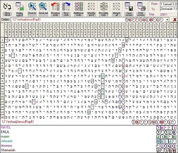Open the Proximity rank tool

(x=103, y=7)
